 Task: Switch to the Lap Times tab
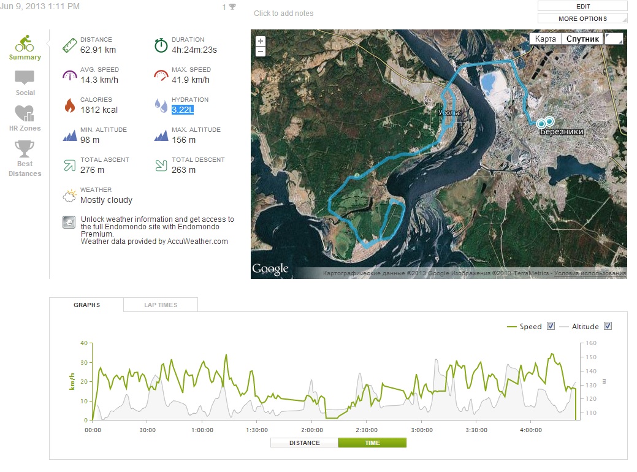click(160, 305)
